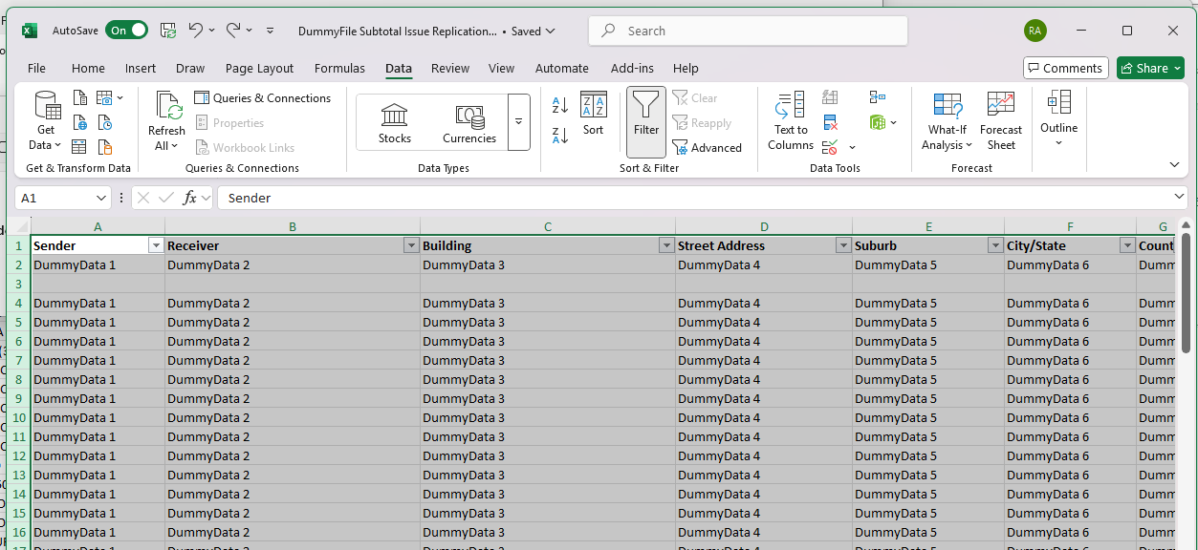Screen dimensions: 1198x550
Task: Create a Forecast Sheet
Action: (x=1001, y=121)
